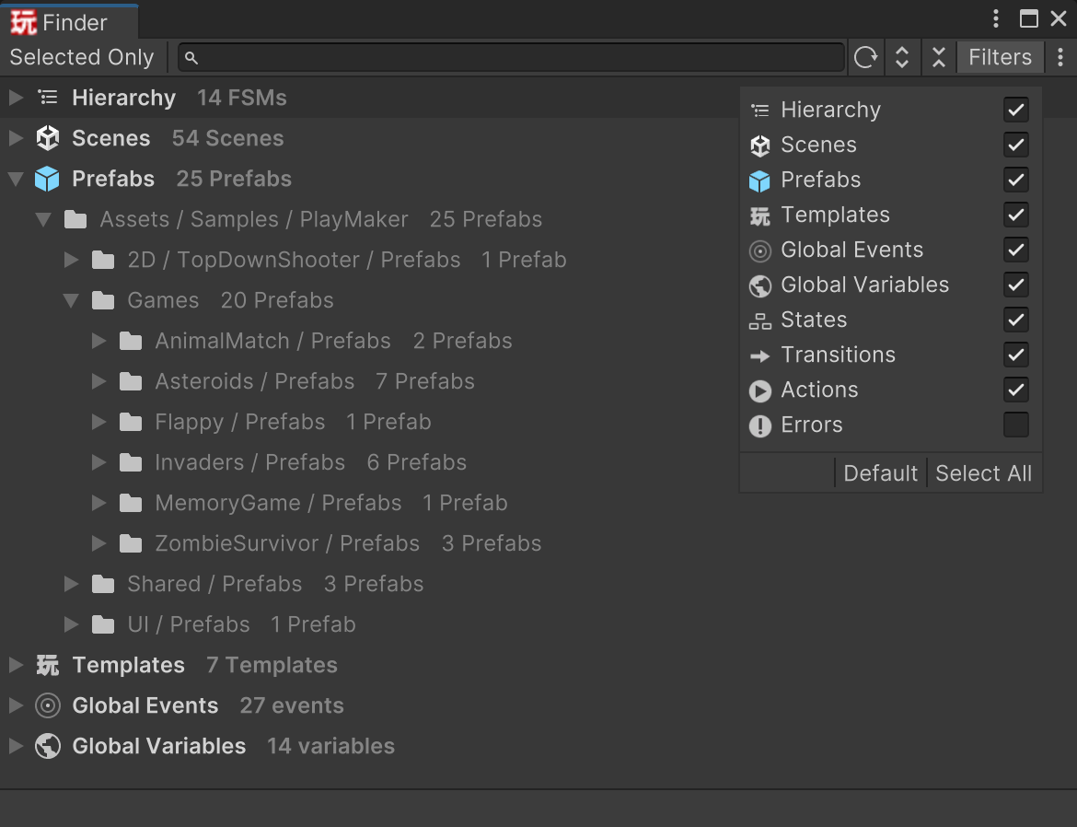Expand AnimalMatch / Prefabs folder
1077x827 pixels.
(x=98, y=341)
